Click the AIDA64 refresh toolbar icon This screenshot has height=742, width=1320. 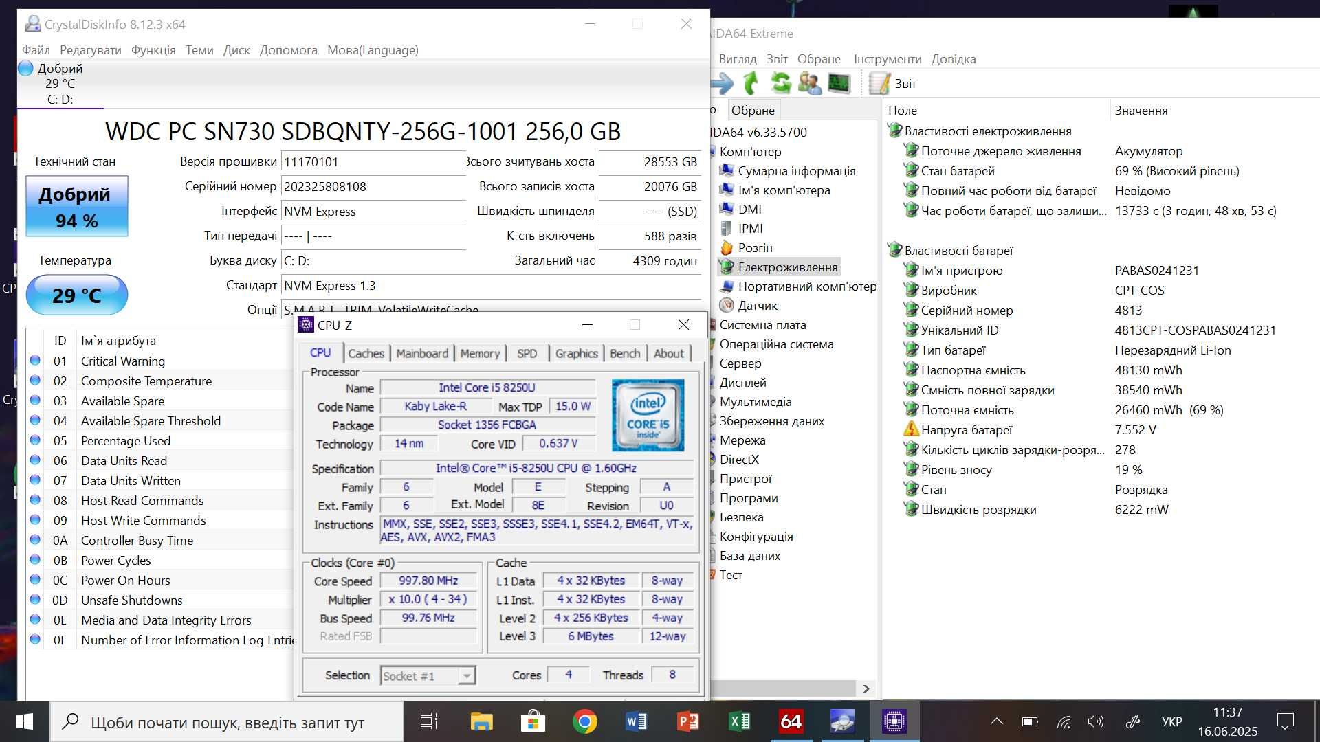coord(781,84)
